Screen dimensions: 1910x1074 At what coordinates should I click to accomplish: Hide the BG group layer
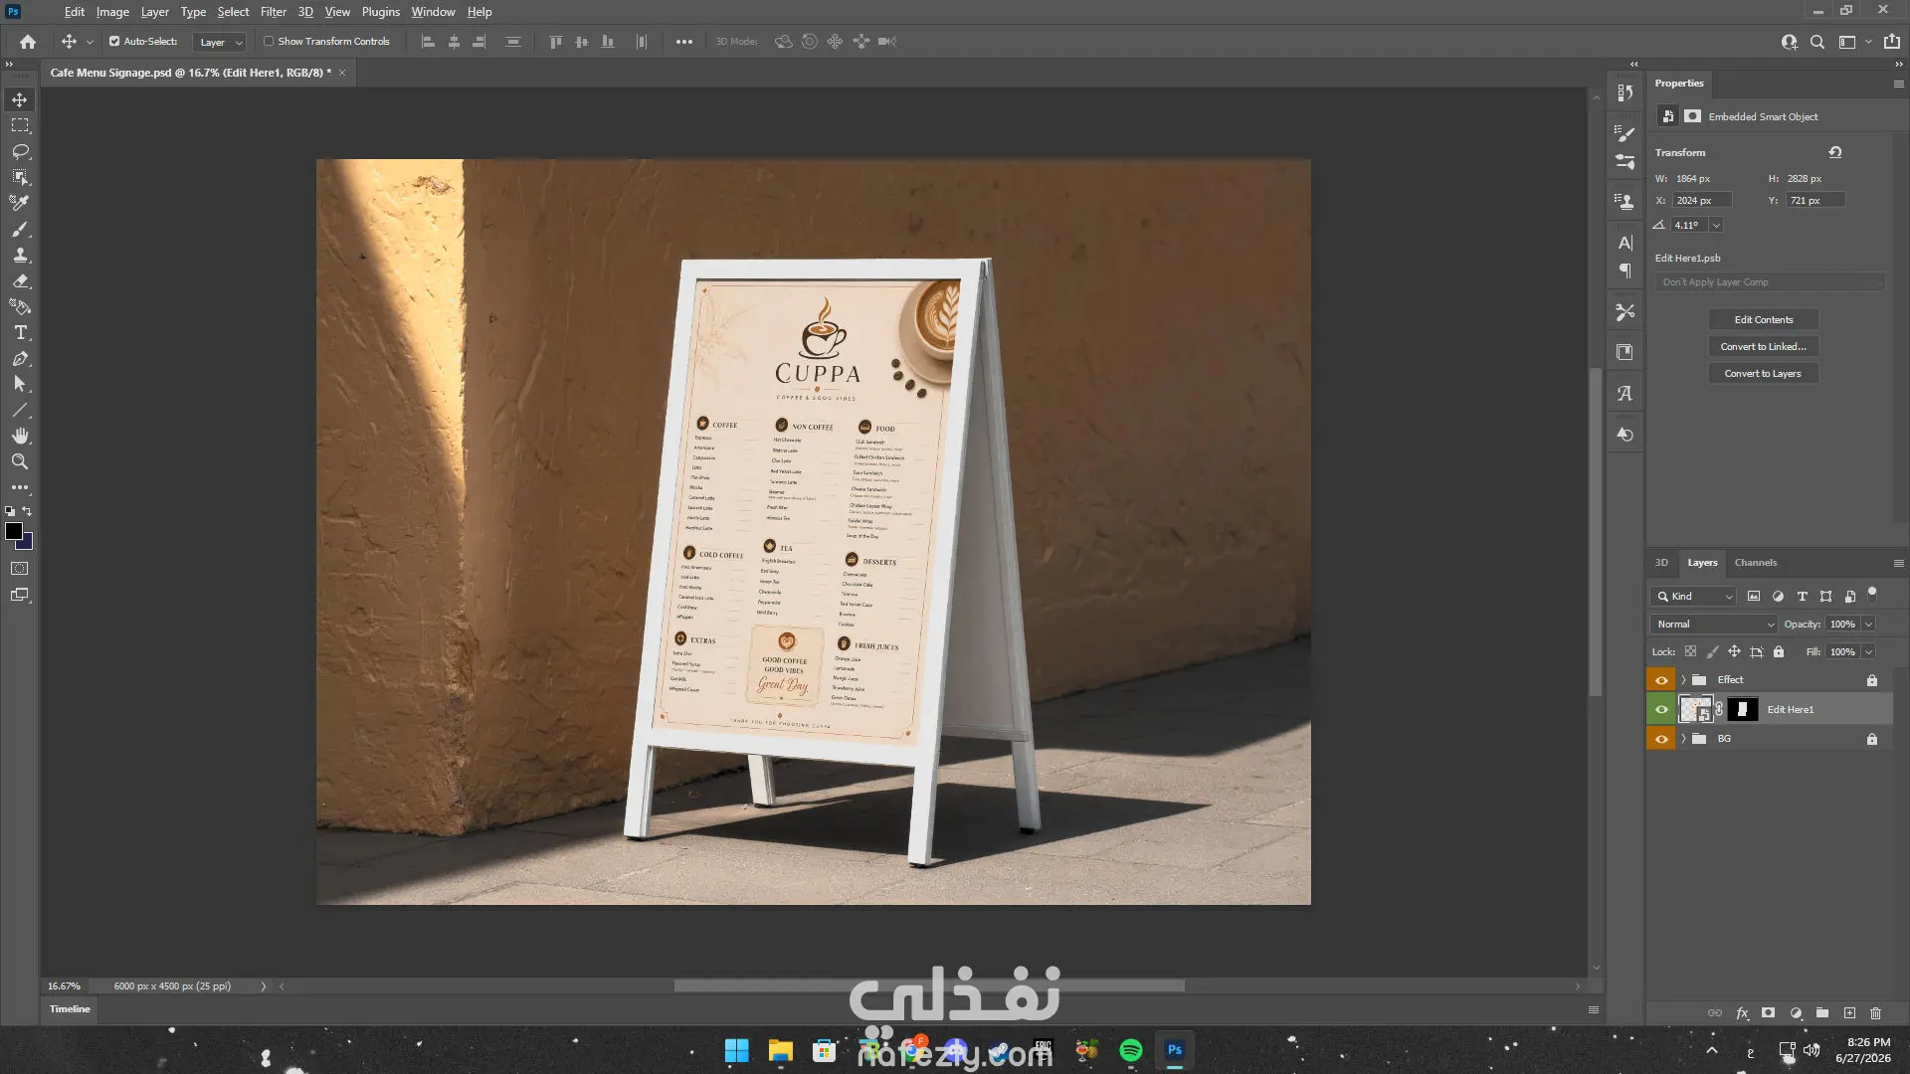pos(1661,739)
